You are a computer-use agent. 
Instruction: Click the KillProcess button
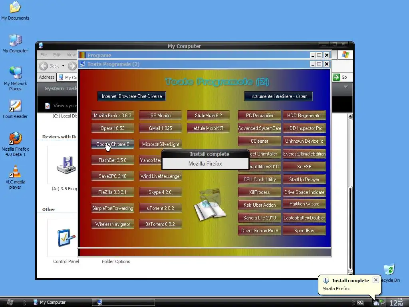(x=260, y=192)
